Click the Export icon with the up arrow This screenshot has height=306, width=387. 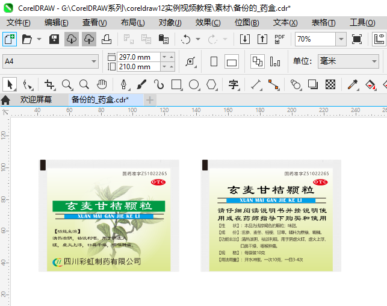pyautogui.click(x=262, y=39)
